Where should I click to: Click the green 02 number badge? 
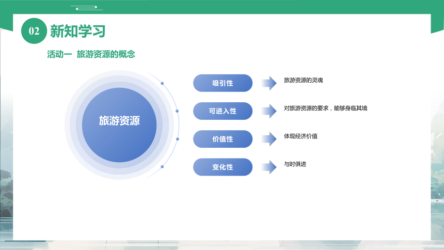tap(34, 31)
